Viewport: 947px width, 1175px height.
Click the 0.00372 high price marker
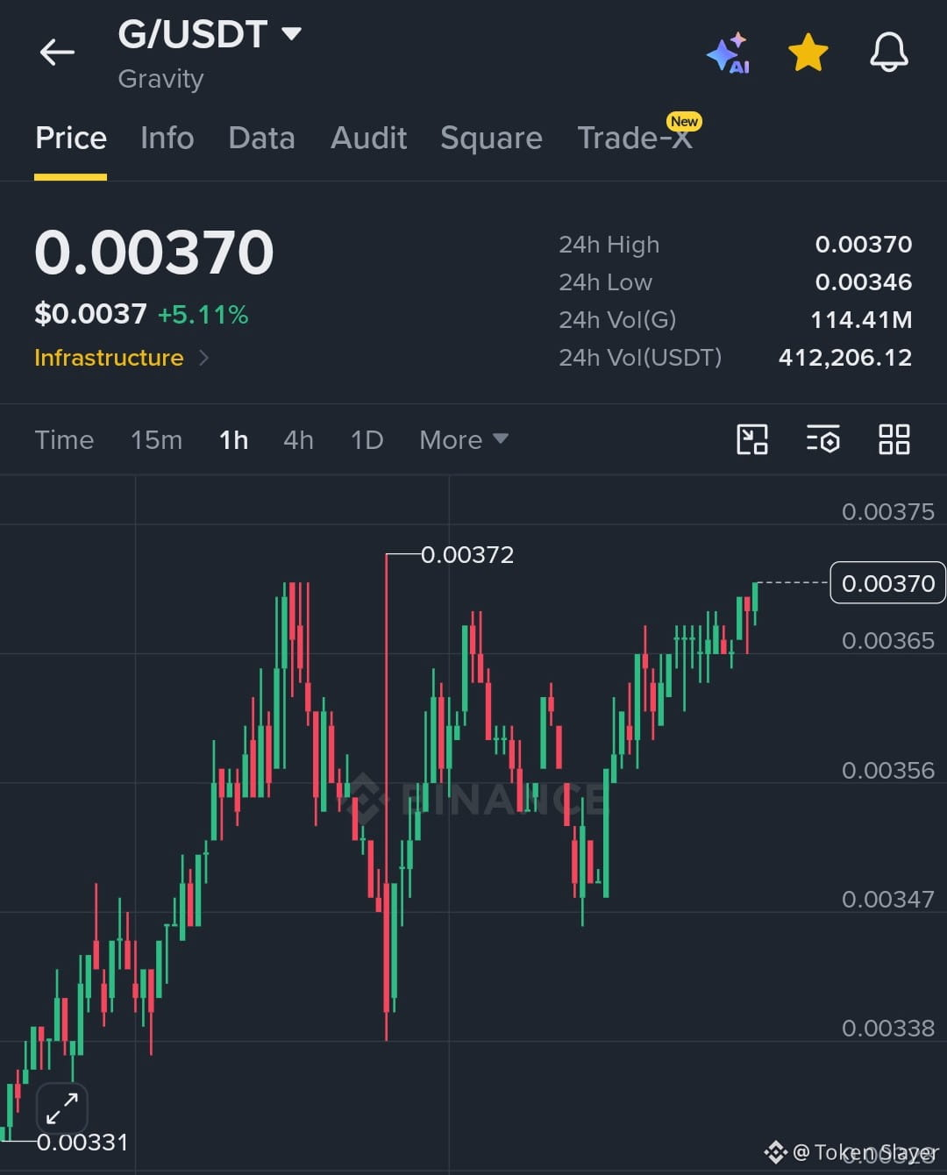tap(467, 554)
